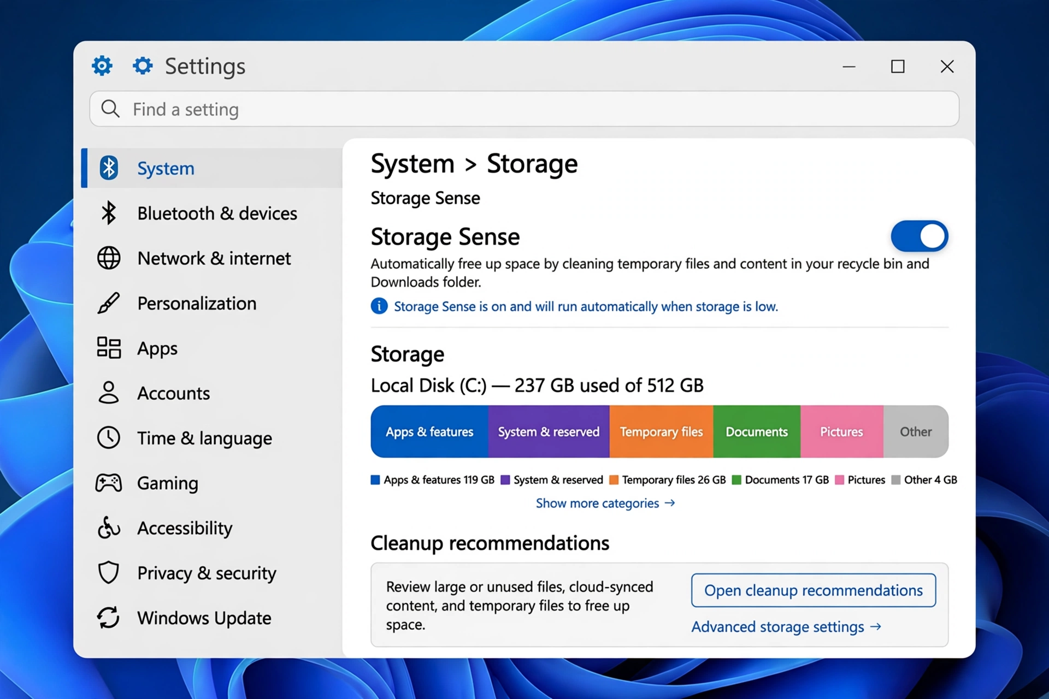Click the Accessibility figure icon
This screenshot has height=699, width=1049.
(109, 528)
